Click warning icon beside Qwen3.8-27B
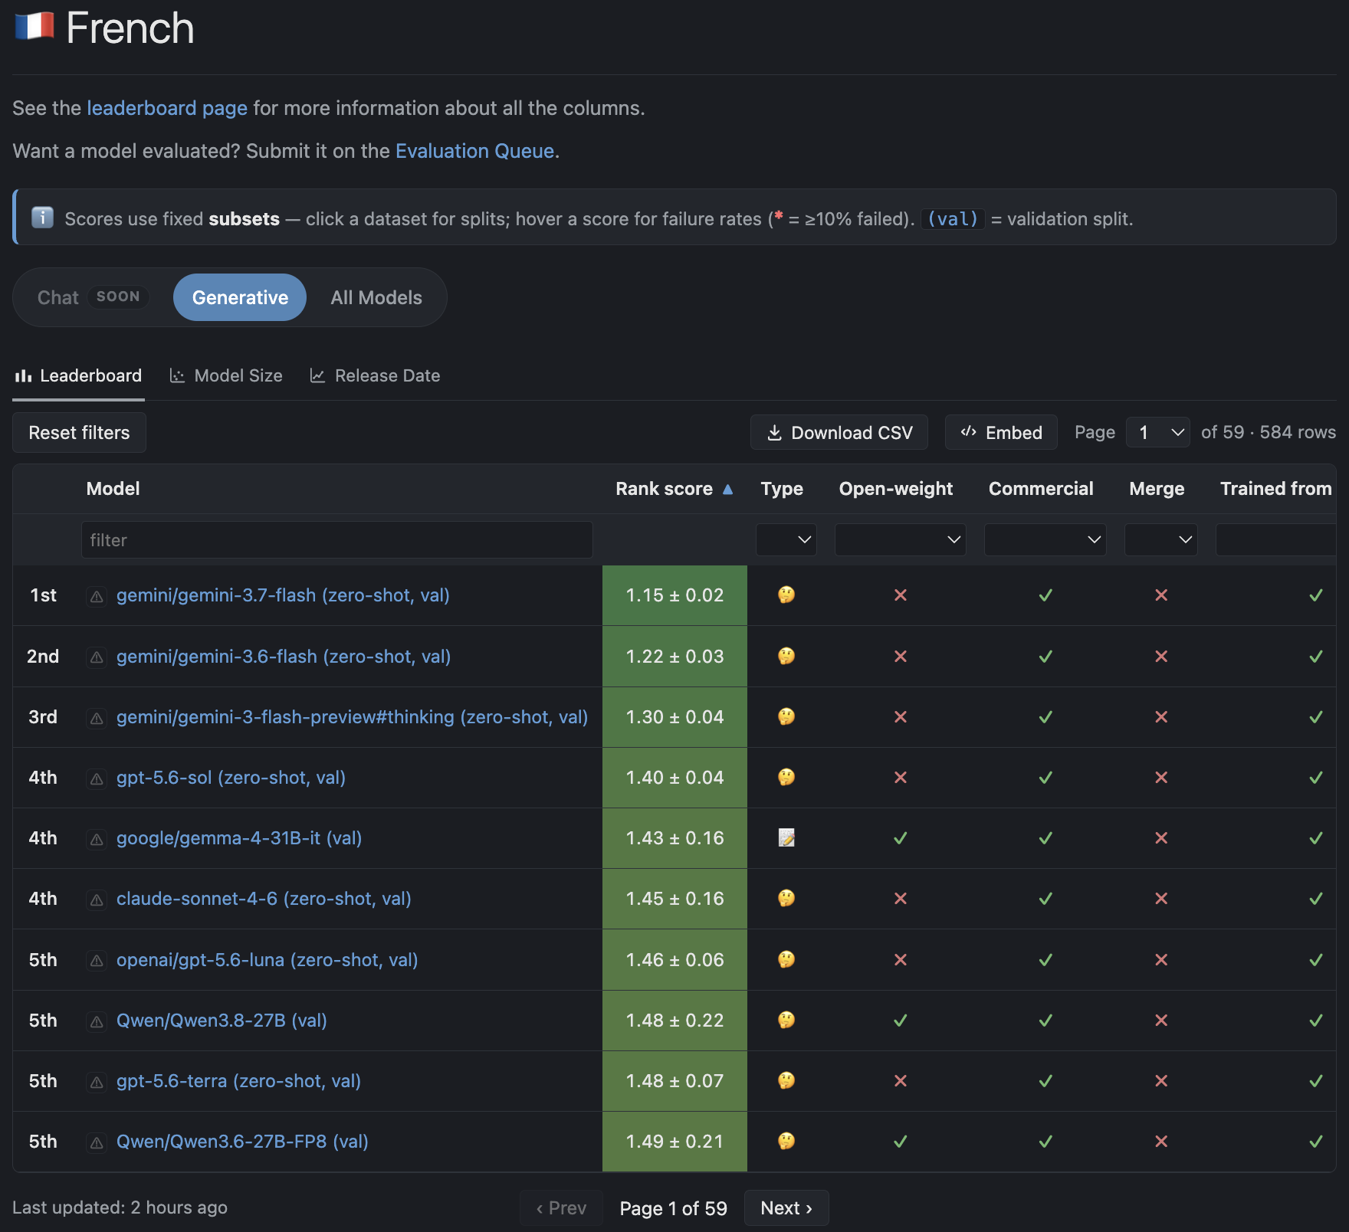The width and height of the screenshot is (1349, 1232). [x=97, y=1021]
